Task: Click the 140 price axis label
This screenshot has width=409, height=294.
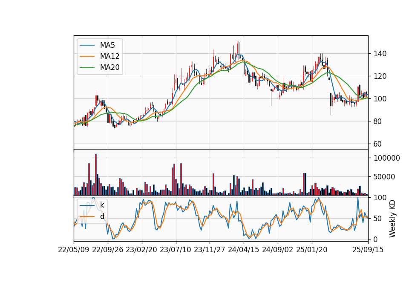Action: (x=380, y=54)
